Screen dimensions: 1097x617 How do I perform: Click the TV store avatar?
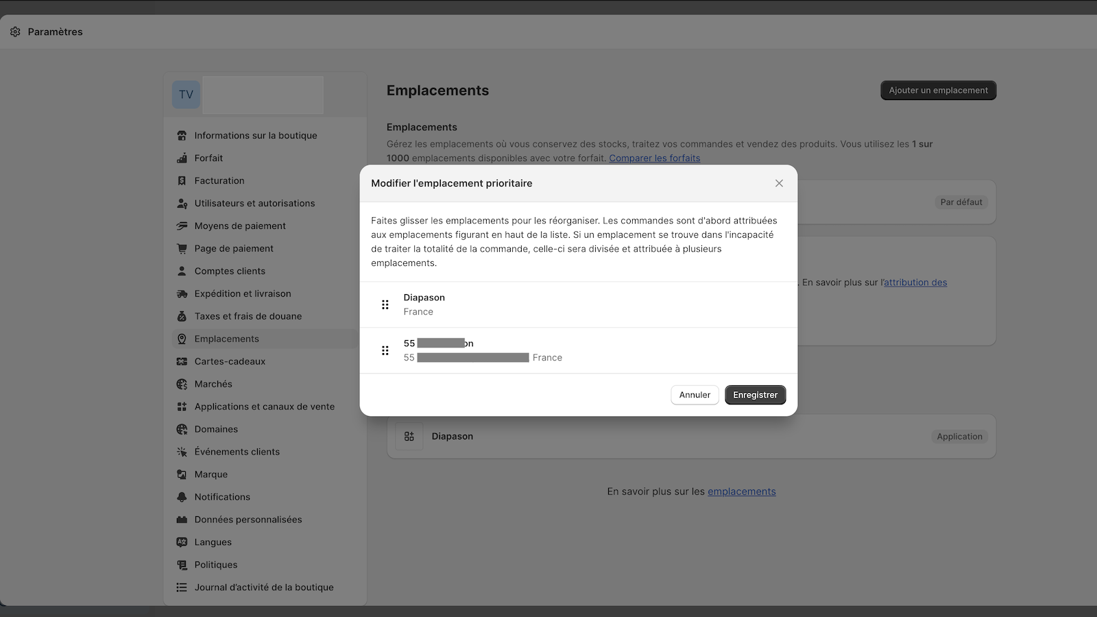coord(186,95)
